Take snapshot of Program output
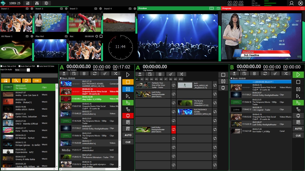The width and height of the screenshot is (305, 171). pos(302,8)
